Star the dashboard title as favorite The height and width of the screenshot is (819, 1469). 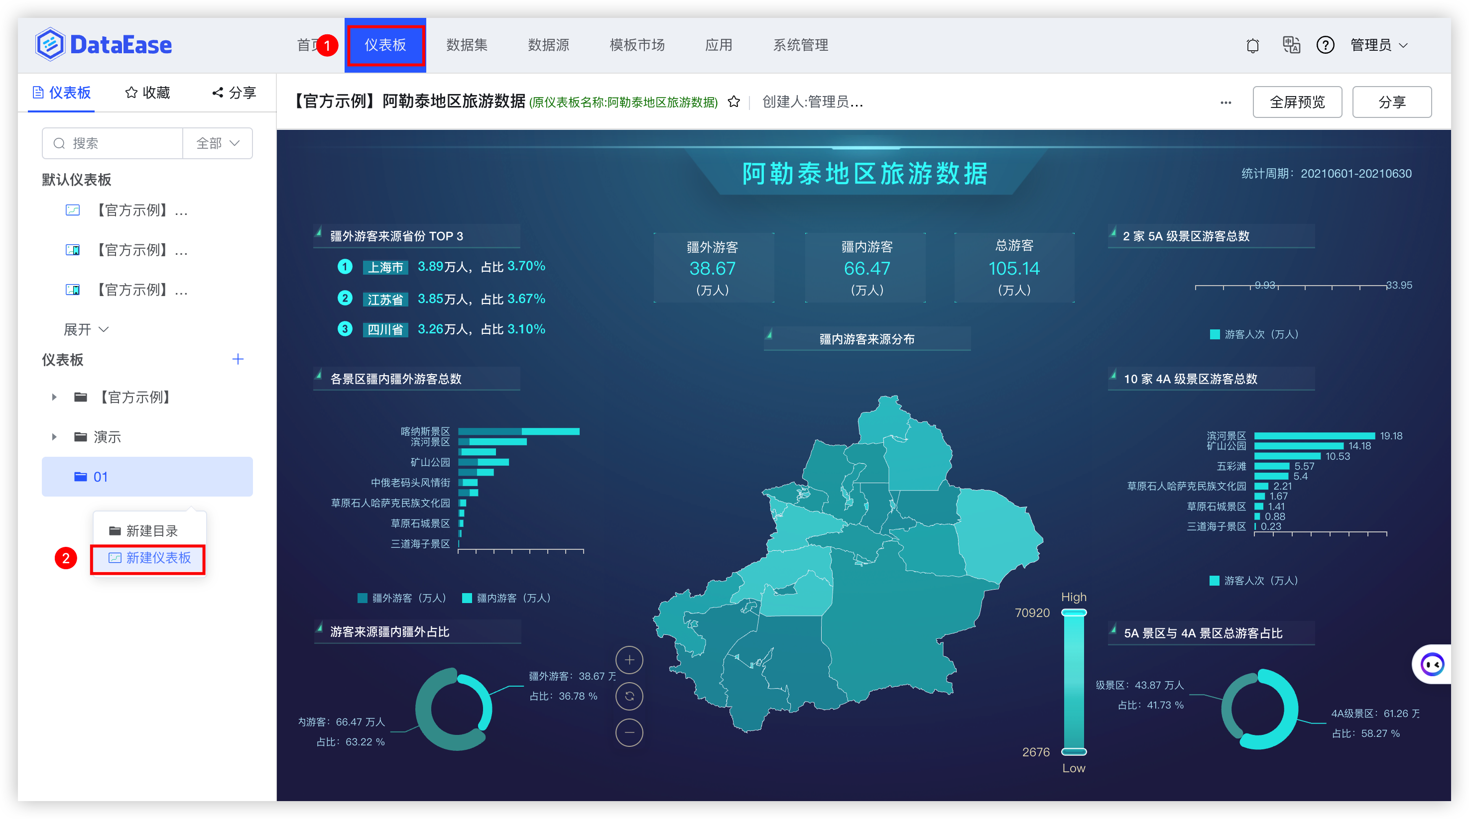(734, 102)
